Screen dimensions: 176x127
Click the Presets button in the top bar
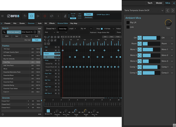[89, 14]
